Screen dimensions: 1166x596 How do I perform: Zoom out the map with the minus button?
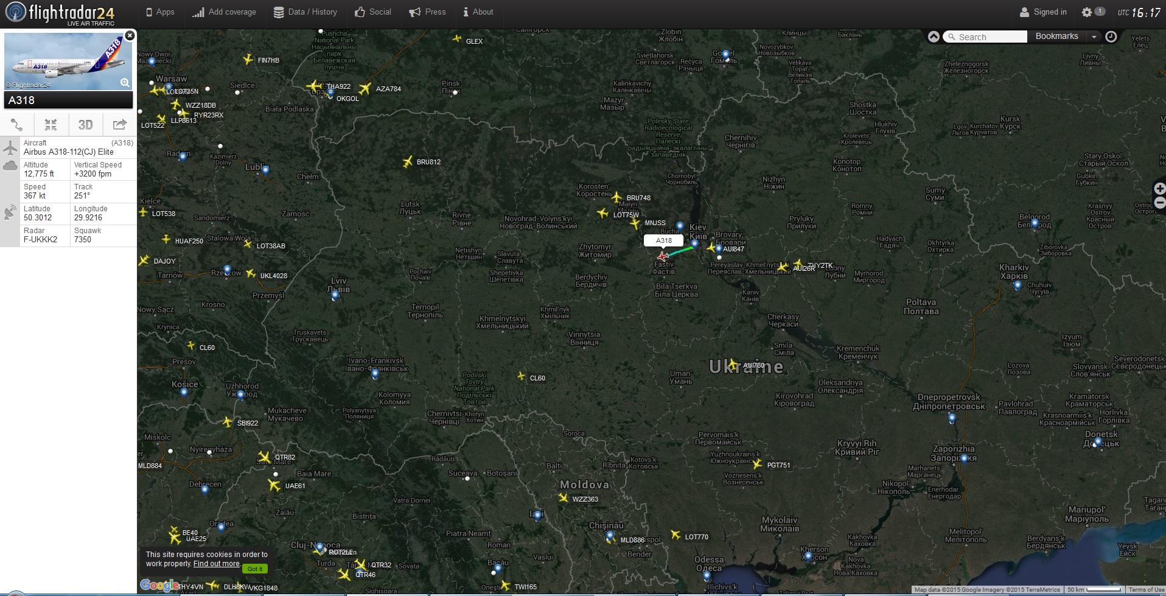(x=1159, y=203)
